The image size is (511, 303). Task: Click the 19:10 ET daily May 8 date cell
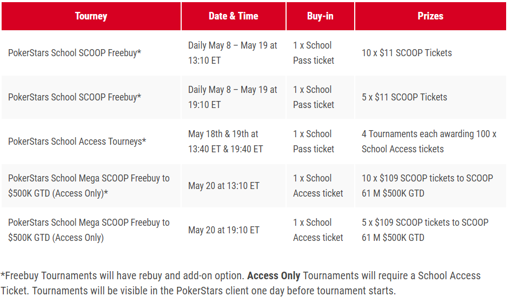pyautogui.click(x=233, y=97)
